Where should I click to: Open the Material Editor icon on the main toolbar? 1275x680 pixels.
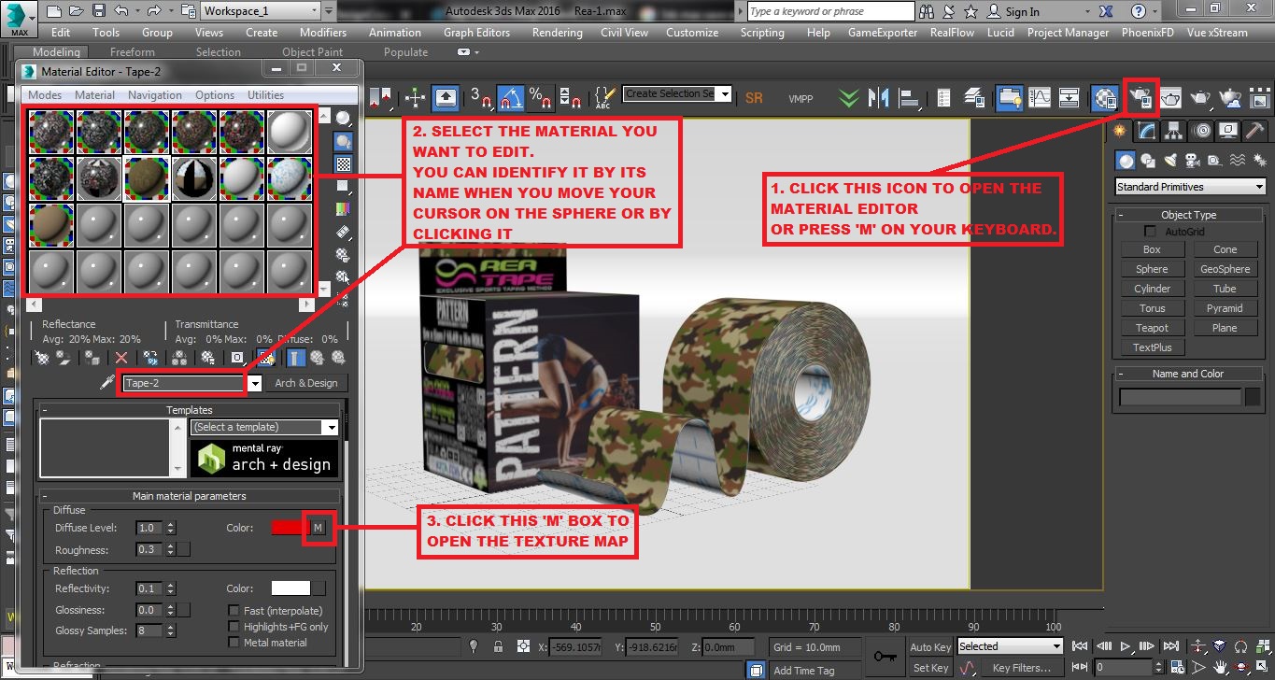(1140, 97)
